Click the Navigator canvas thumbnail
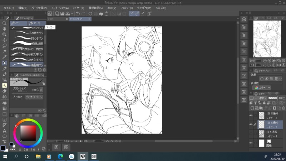 267,39
